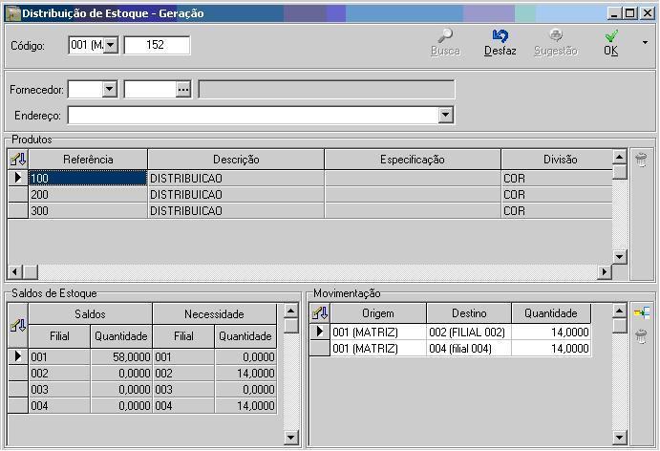The height and width of the screenshot is (451, 660).
Task: Select product row with Referência 200
Action: pyautogui.click(x=87, y=194)
